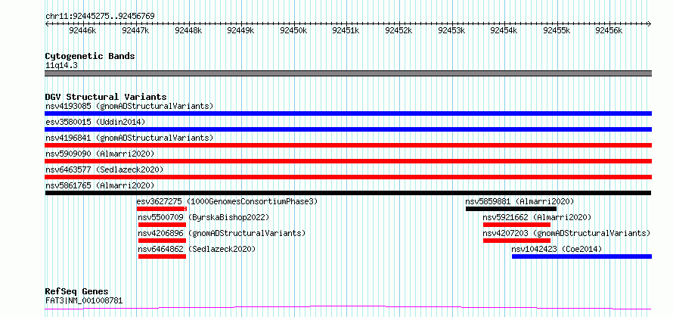
Task: Click the 92453k ruler tick label
Action: 452,30
